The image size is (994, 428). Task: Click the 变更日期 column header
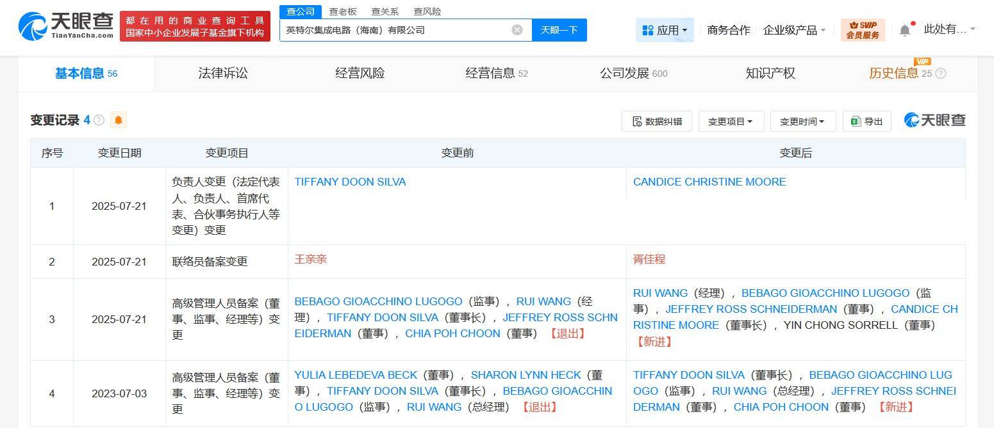pos(119,153)
